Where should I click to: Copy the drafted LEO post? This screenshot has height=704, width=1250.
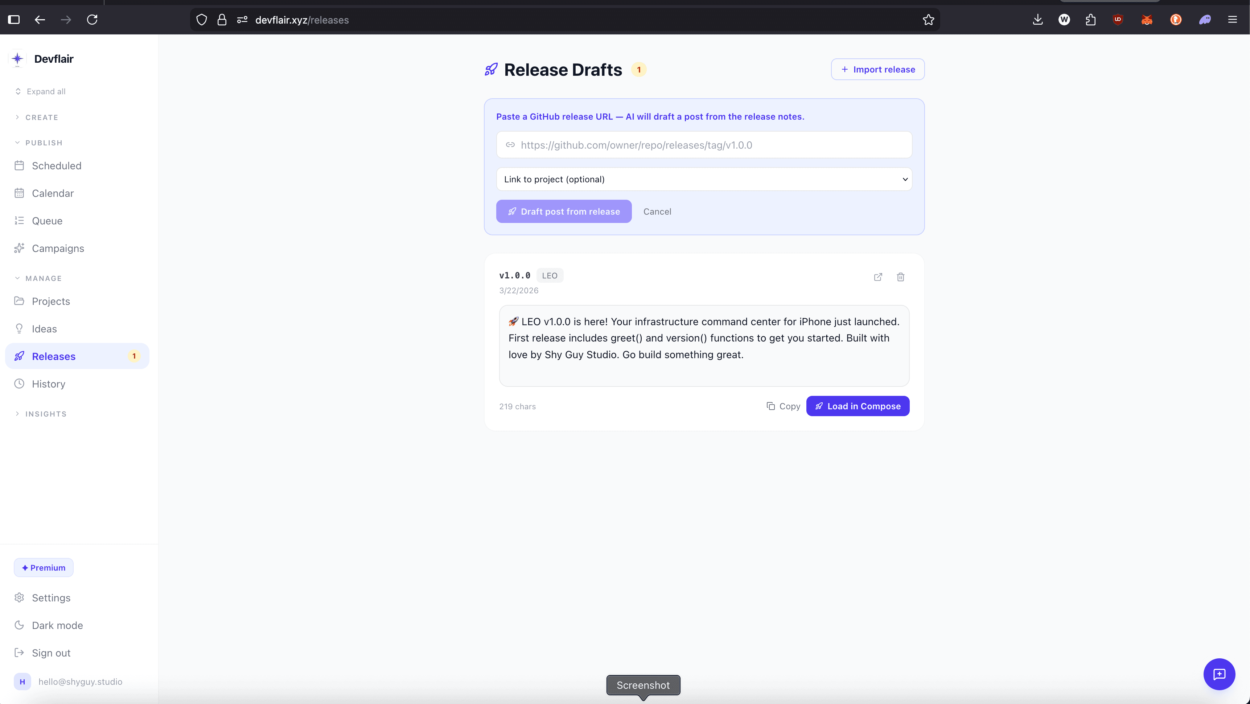click(x=783, y=406)
